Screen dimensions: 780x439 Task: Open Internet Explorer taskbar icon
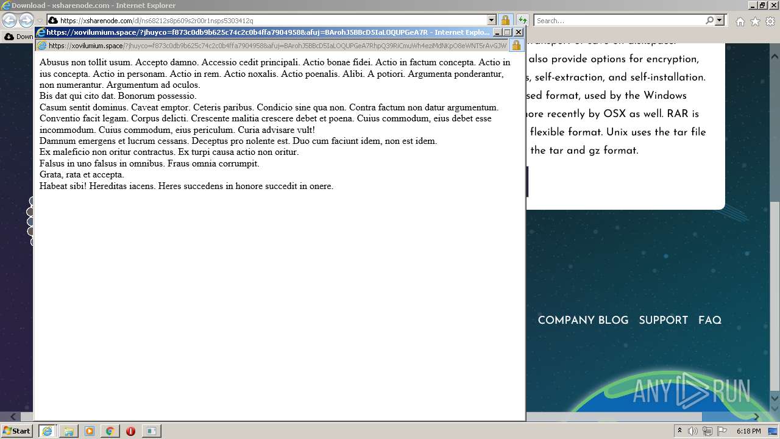tap(47, 431)
